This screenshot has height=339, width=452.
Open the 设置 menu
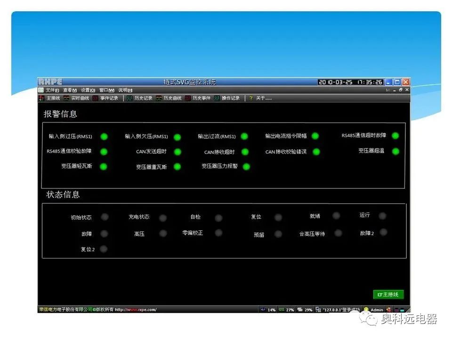[x=88, y=90]
